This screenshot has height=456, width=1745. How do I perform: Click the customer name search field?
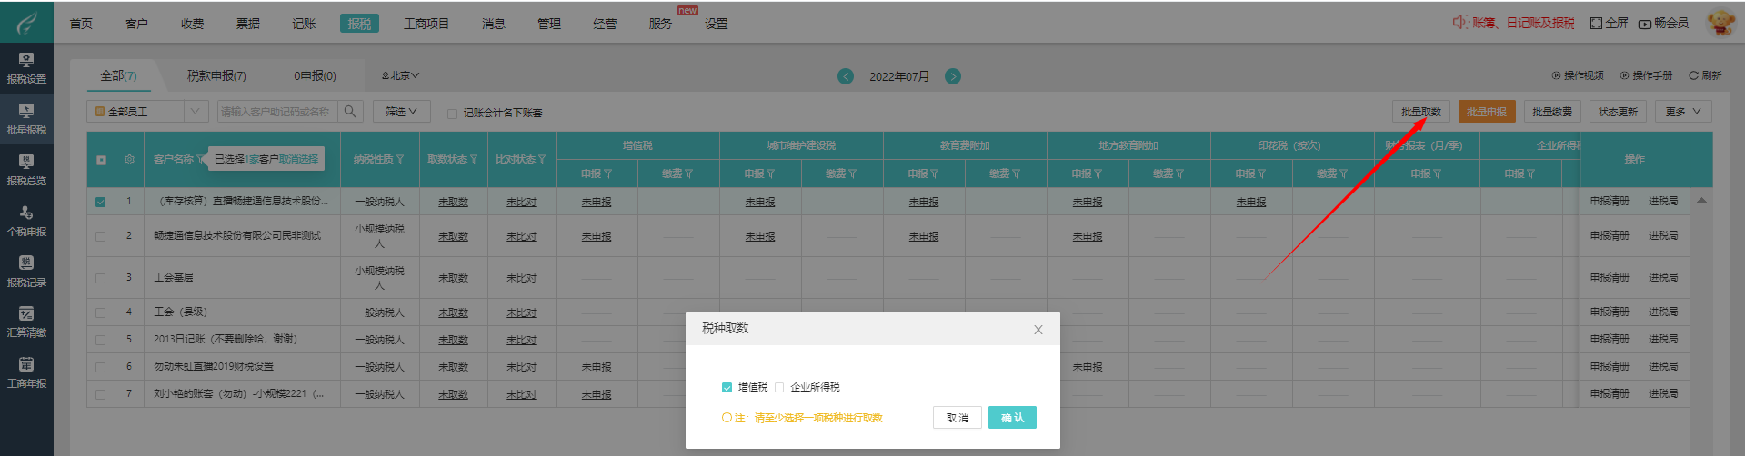pyautogui.click(x=276, y=112)
